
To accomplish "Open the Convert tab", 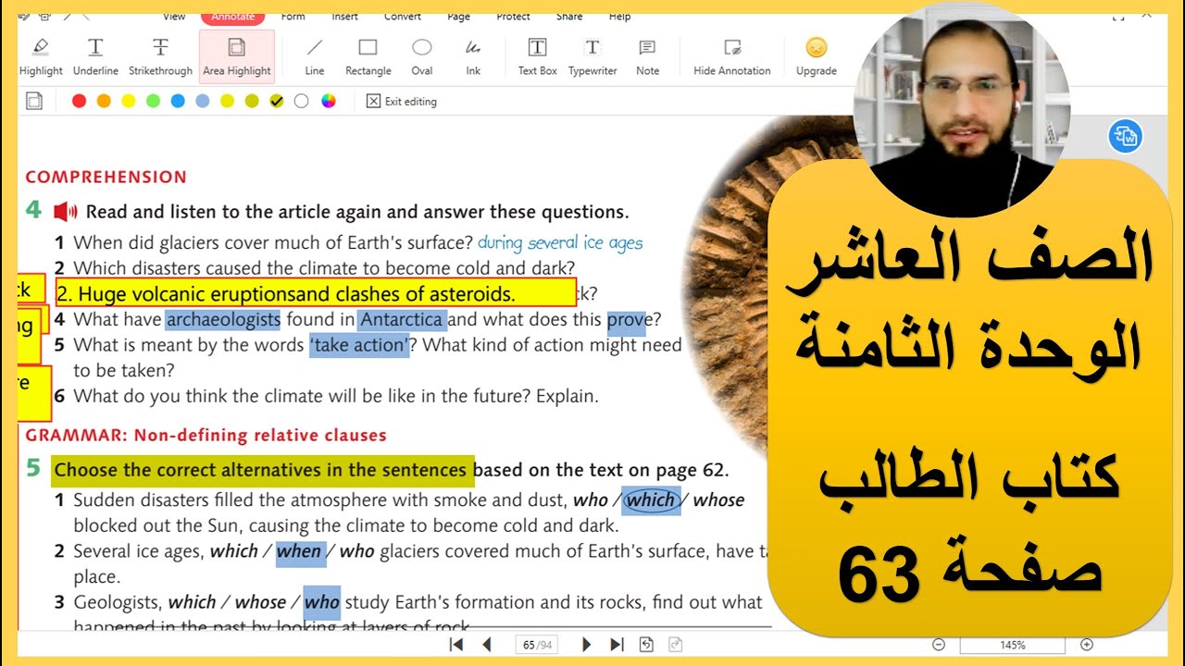I will 403,16.
